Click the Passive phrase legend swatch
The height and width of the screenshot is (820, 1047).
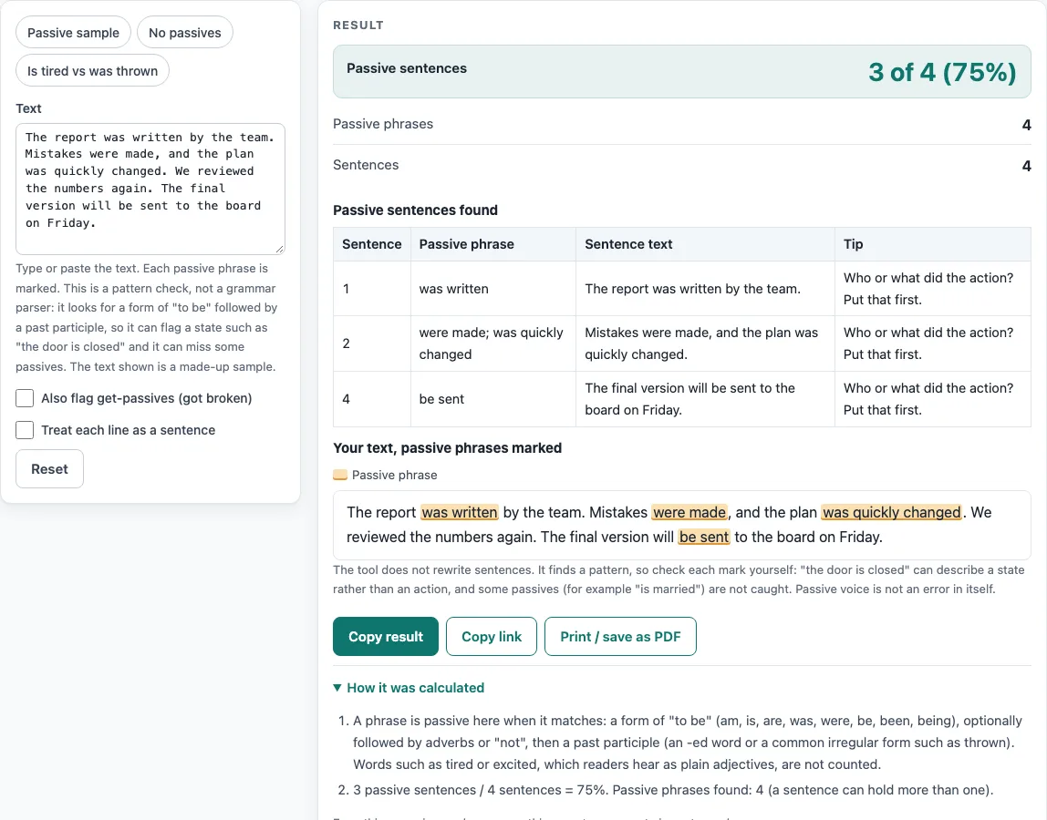[340, 475]
